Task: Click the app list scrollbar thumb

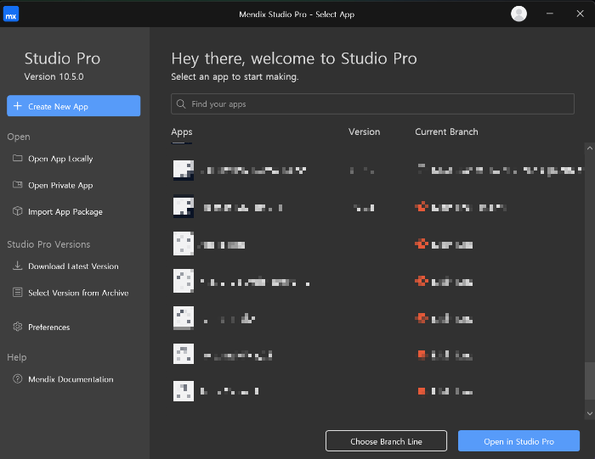Action: 590,381
